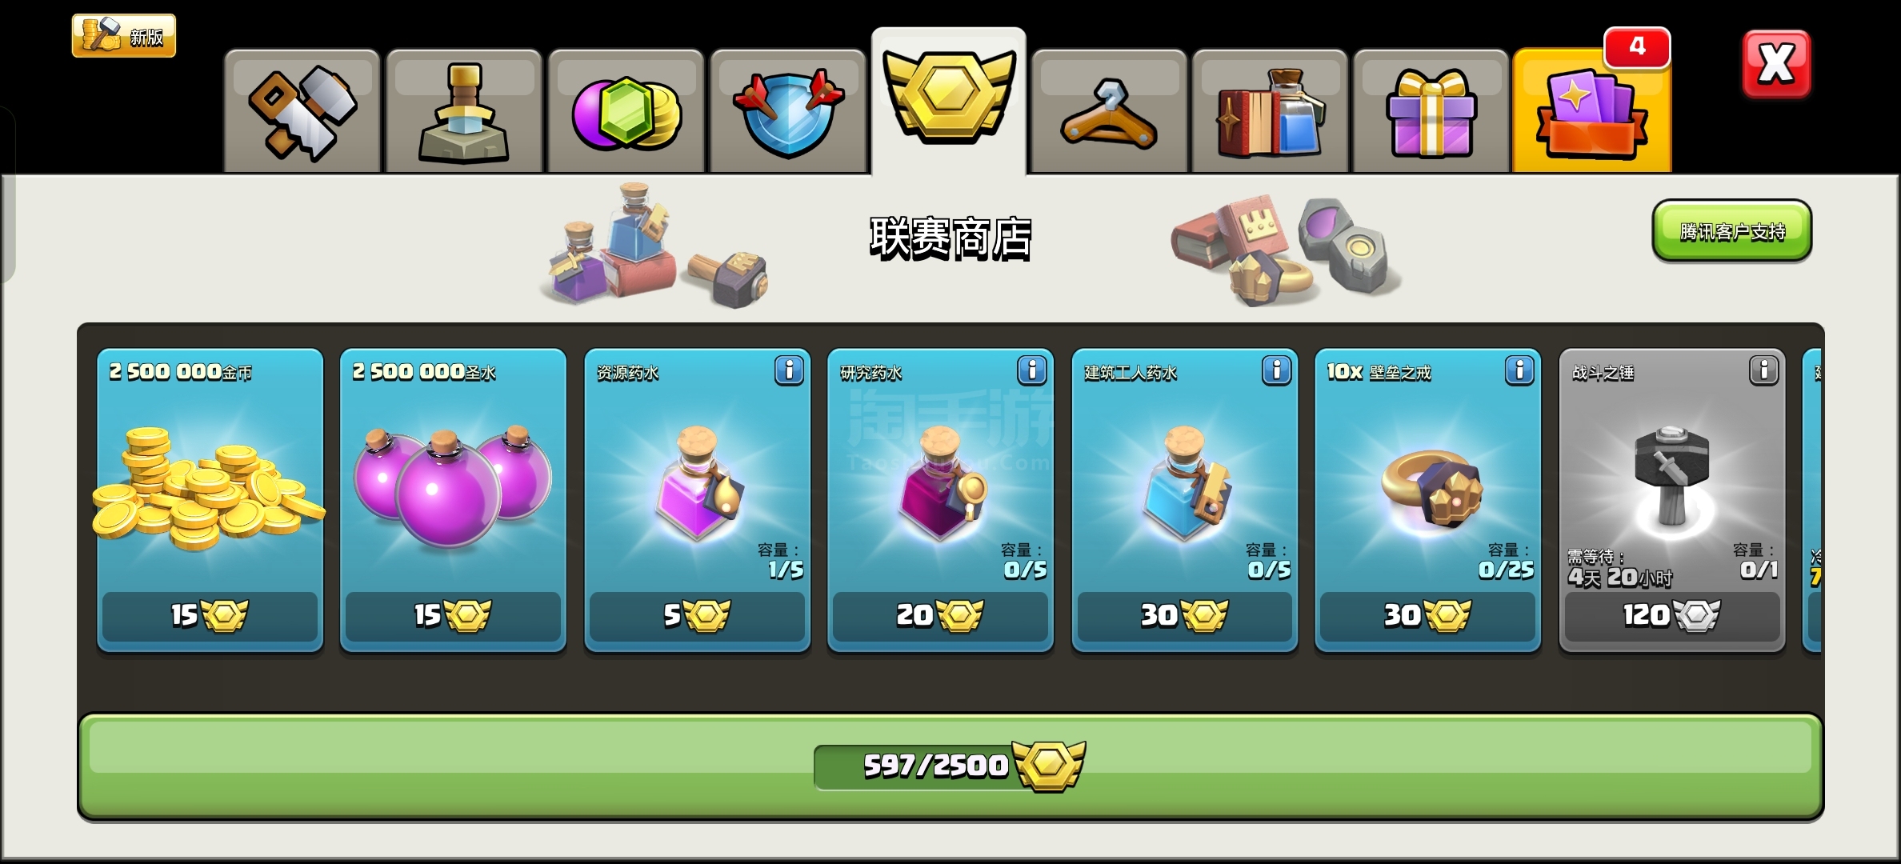This screenshot has width=1901, height=864.
Task: Show info for 研究药水 item
Action: click(x=1032, y=370)
